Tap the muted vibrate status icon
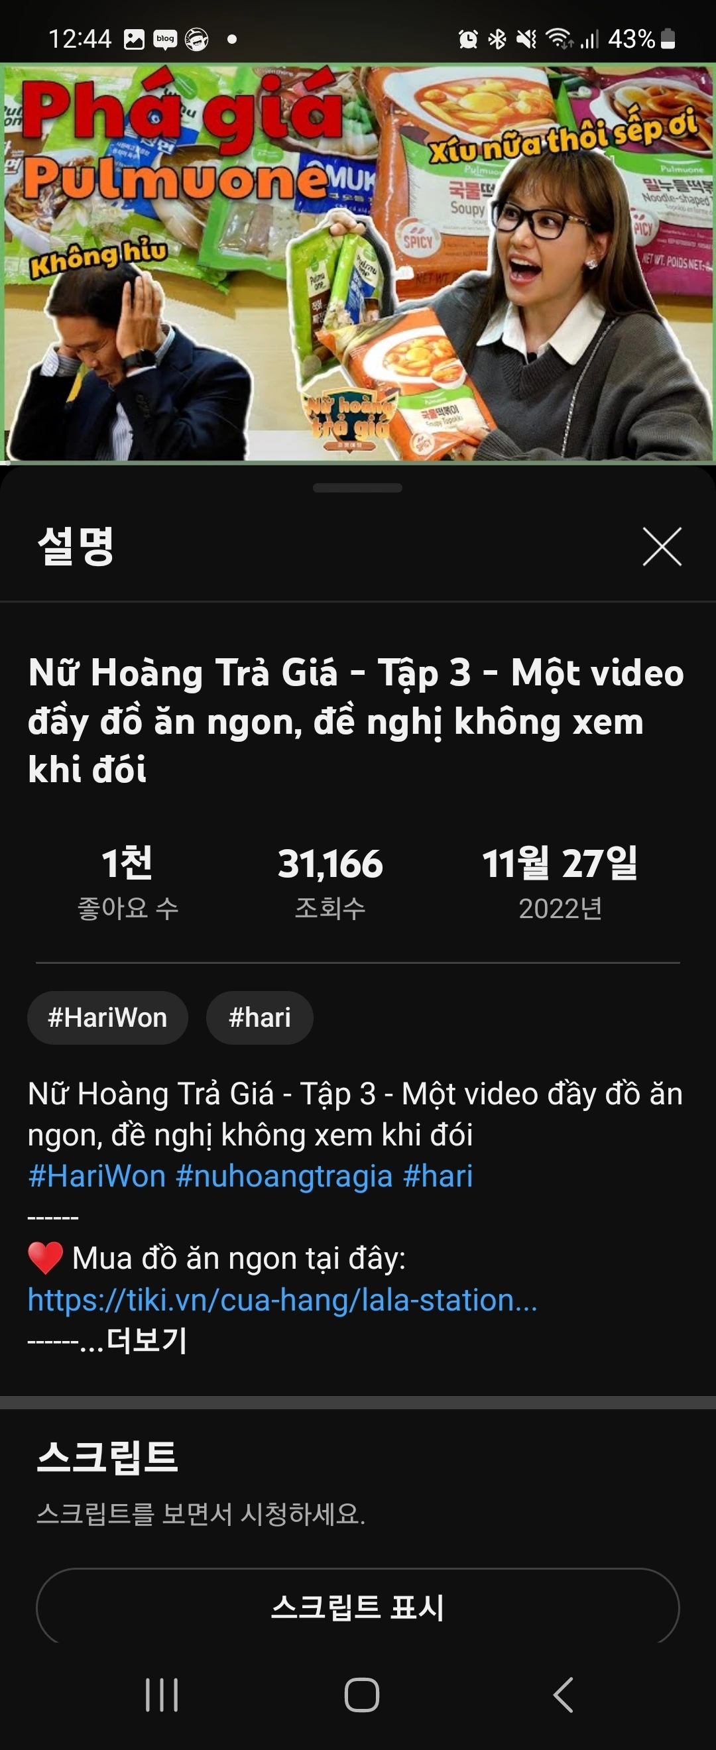Viewport: 716px width, 1750px height. point(526,39)
